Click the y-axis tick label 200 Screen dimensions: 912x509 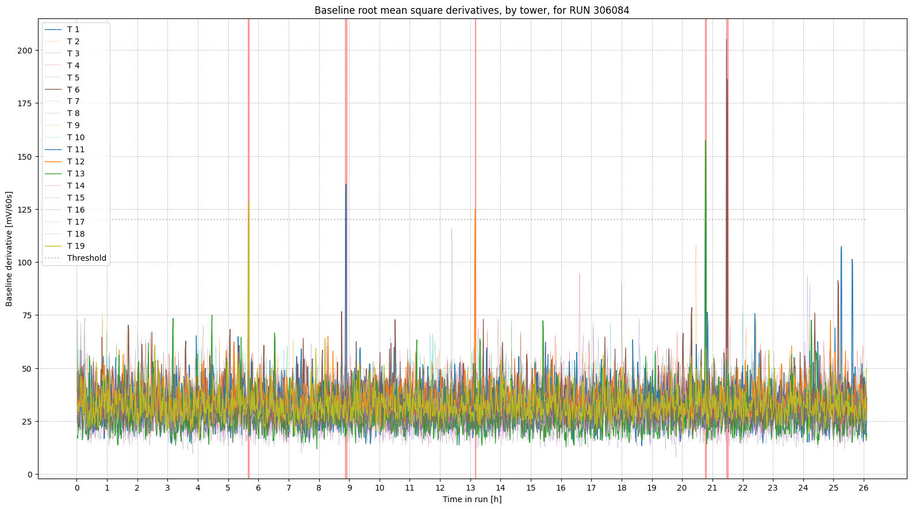click(26, 51)
